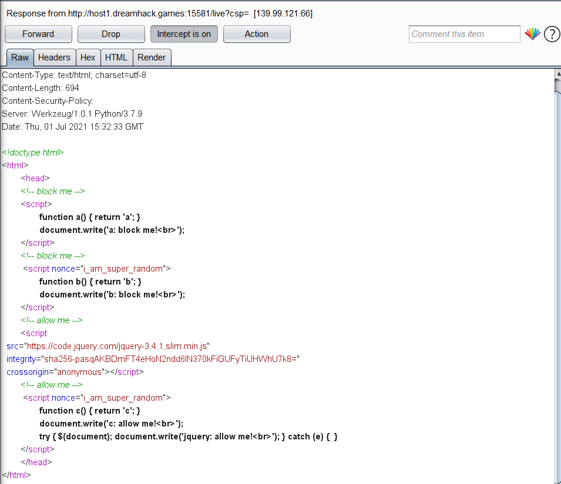Image resolution: width=561 pixels, height=484 pixels.
Task: Click the doctype html line
Action: click(x=33, y=153)
